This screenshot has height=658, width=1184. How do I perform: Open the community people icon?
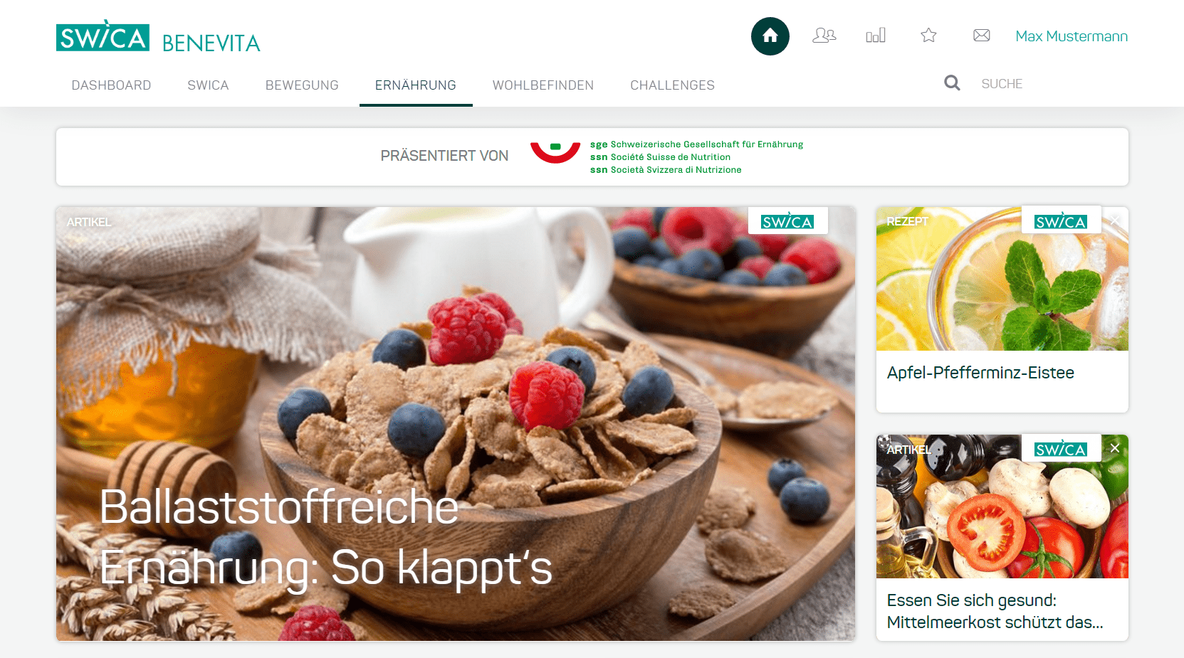pos(824,36)
